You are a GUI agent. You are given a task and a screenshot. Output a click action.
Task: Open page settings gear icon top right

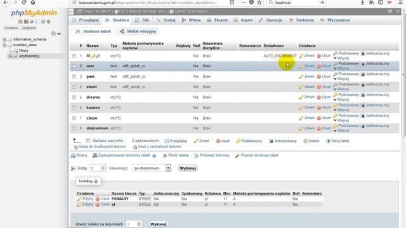(390, 11)
